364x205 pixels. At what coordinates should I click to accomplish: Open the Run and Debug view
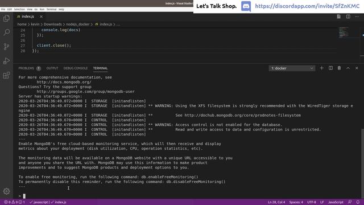pos(6,61)
